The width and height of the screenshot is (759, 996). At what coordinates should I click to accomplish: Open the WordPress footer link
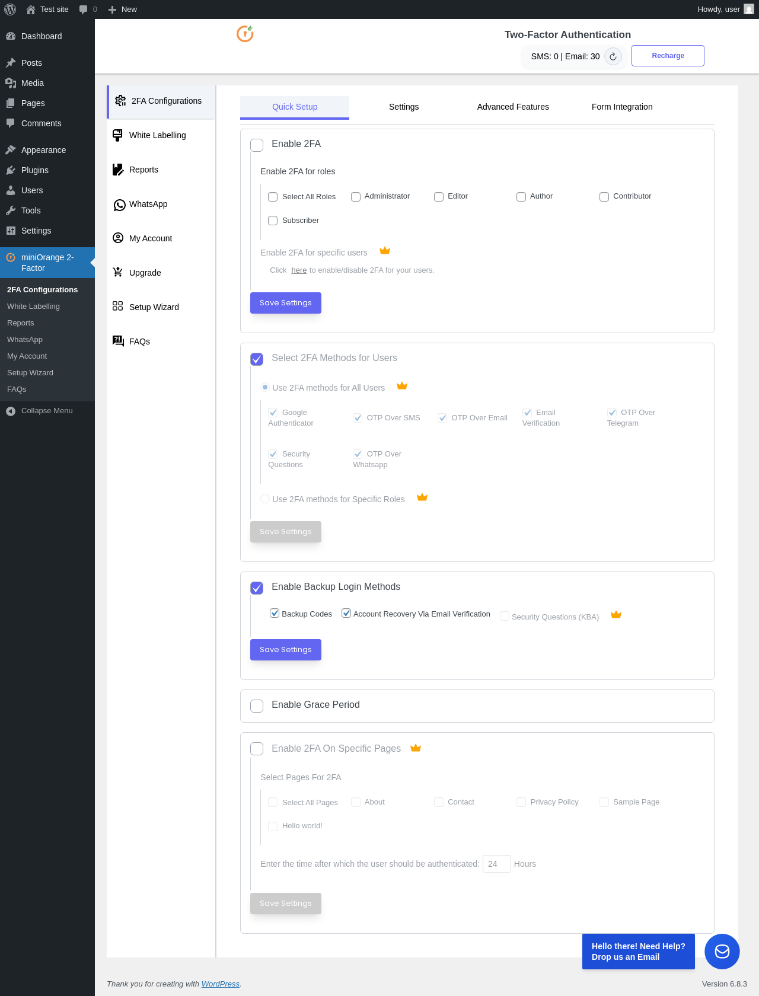(220, 984)
